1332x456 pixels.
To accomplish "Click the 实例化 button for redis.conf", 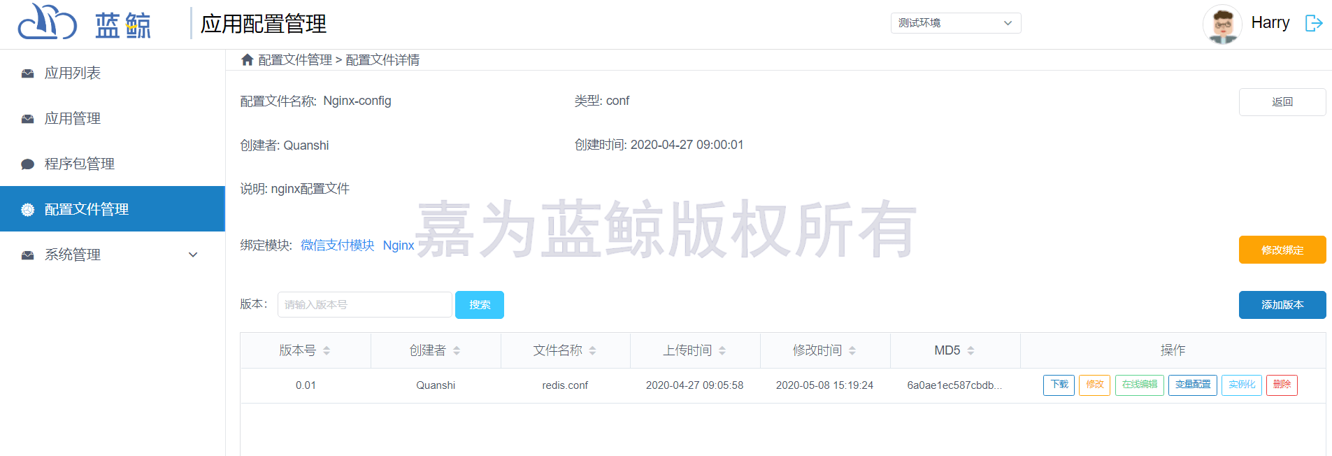I will tap(1242, 385).
